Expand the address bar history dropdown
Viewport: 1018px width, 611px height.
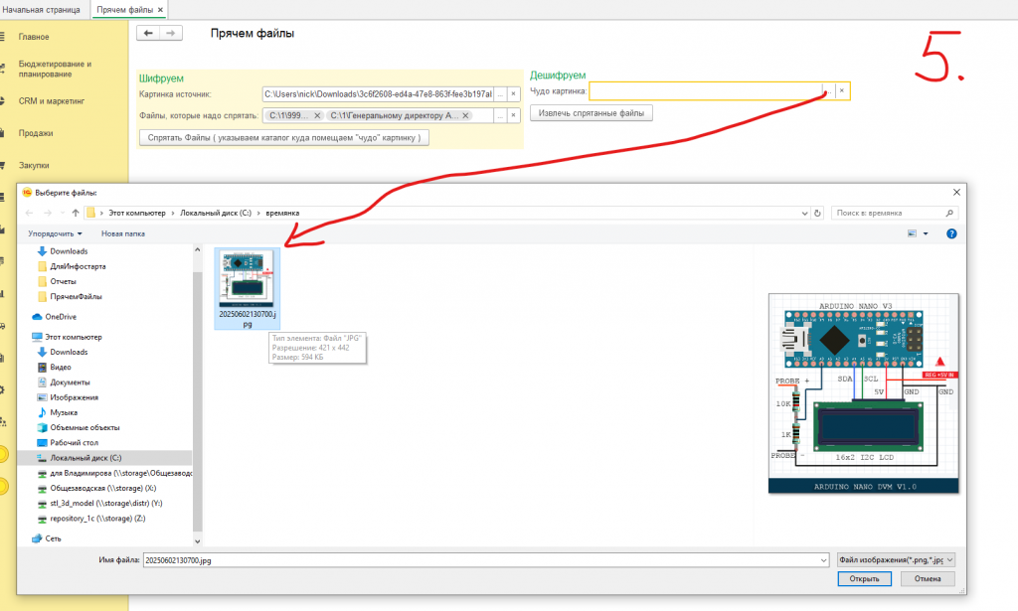tap(804, 213)
